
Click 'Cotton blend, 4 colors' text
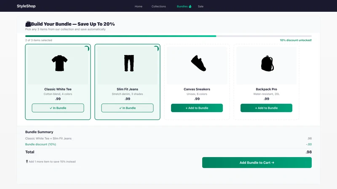click(58, 94)
